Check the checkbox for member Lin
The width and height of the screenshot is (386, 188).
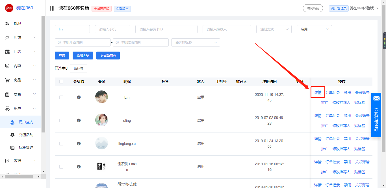pos(61,97)
